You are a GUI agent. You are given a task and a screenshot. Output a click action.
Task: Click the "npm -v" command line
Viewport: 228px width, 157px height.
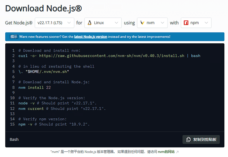(x=54, y=124)
